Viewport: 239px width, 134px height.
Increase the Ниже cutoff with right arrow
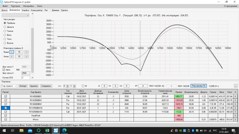(x=27, y=56)
